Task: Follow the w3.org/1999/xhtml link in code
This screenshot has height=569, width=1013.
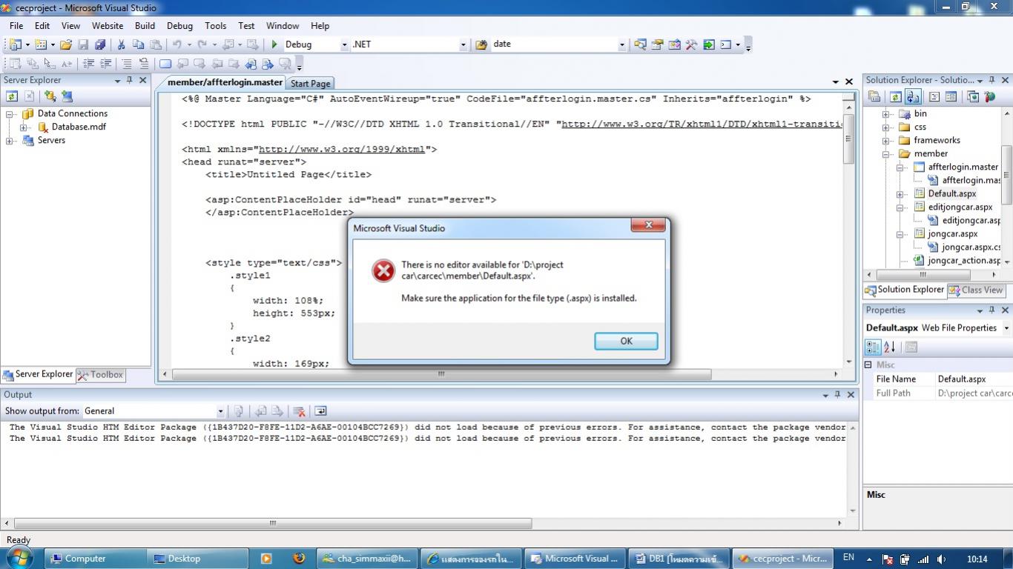Action: click(x=342, y=149)
